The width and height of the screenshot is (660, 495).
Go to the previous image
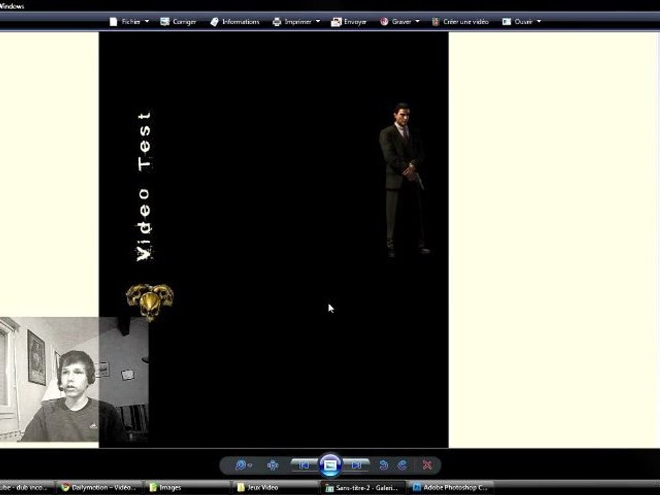(303, 465)
